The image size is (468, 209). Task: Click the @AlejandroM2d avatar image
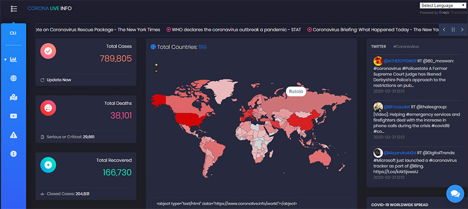(378, 152)
